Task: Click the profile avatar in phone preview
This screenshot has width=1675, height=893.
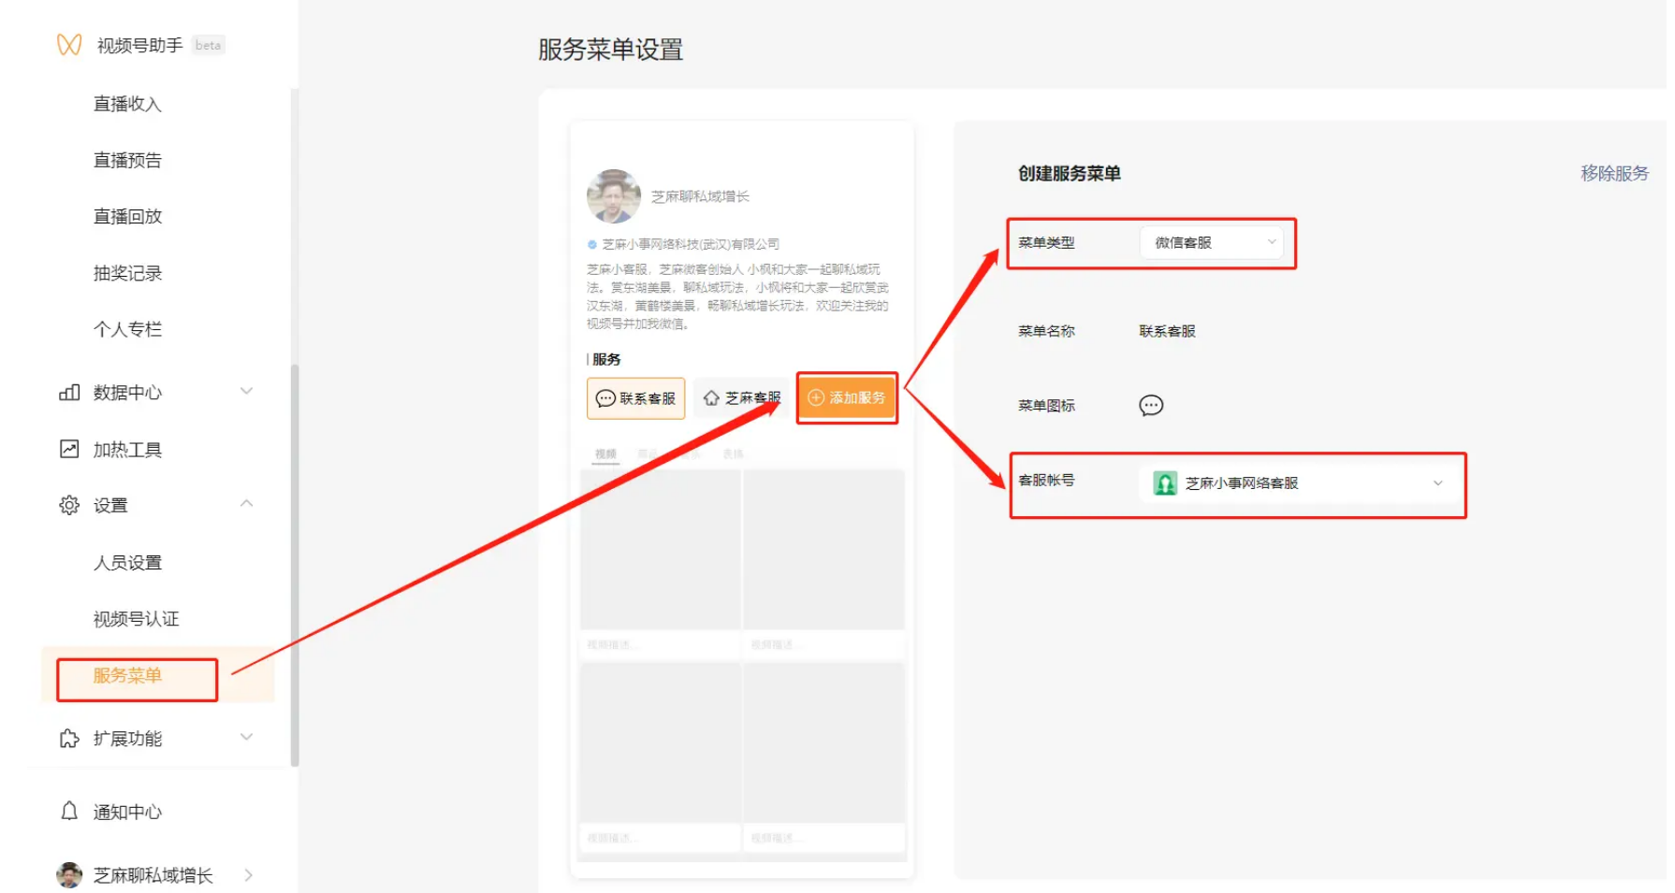Action: (x=614, y=196)
